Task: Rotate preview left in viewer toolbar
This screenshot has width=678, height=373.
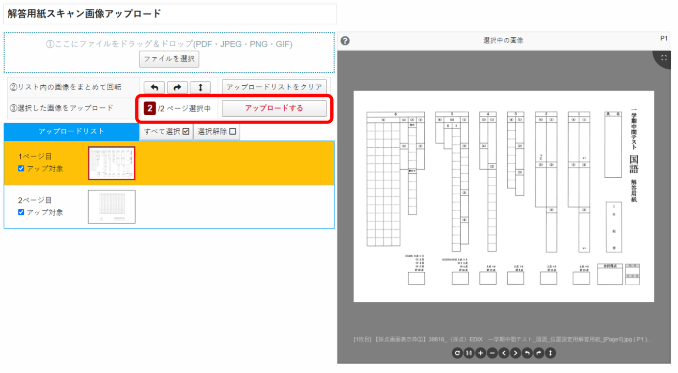Action: (527, 353)
